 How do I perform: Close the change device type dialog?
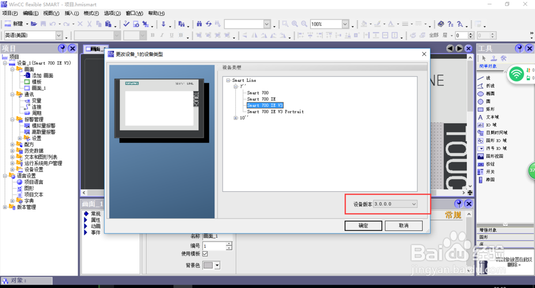424,54
